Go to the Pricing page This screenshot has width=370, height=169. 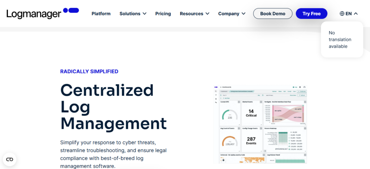[x=163, y=14]
